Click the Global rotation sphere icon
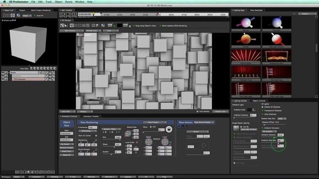This screenshot has height=179, width=319. pyautogui.click(x=149, y=141)
